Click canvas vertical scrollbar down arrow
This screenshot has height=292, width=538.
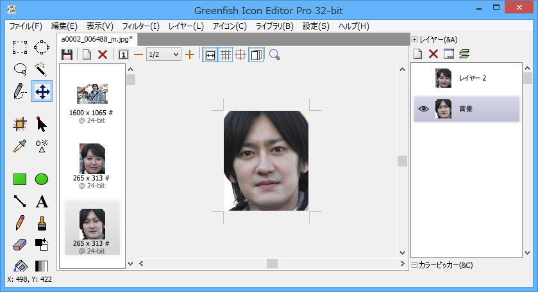pos(403,252)
